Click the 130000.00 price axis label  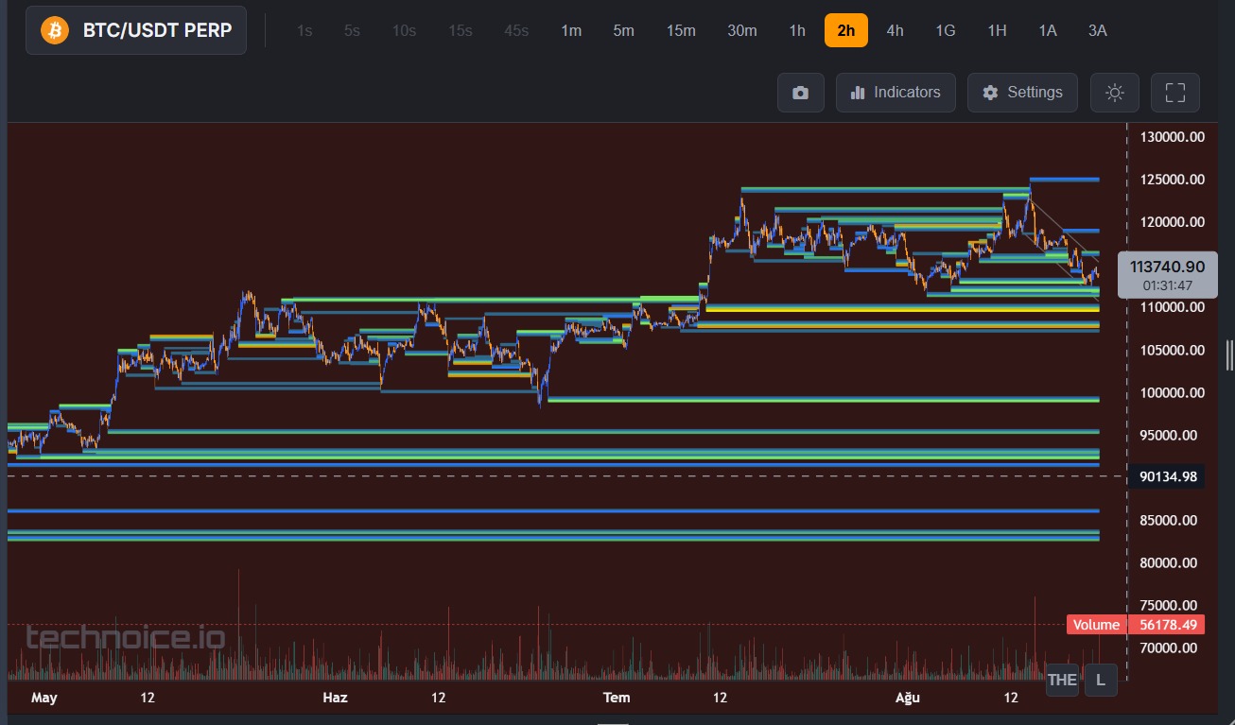[1173, 137]
